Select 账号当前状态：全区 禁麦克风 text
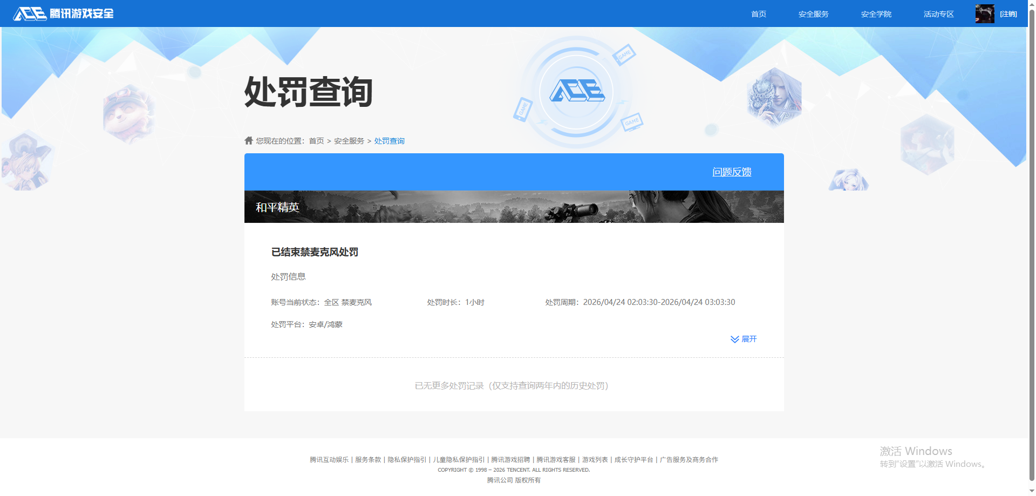 (322, 302)
